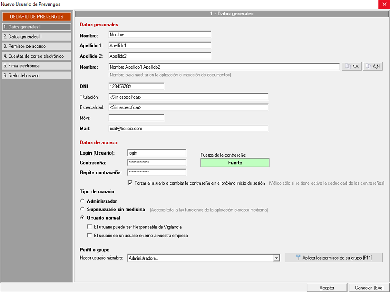390x292 pixels.
Task: Click the NA name format button
Action: 351,67
